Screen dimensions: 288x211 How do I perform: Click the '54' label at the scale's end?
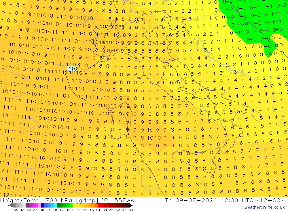pyautogui.click(x=131, y=210)
